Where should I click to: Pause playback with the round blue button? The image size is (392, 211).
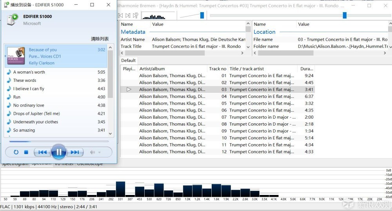(58, 152)
